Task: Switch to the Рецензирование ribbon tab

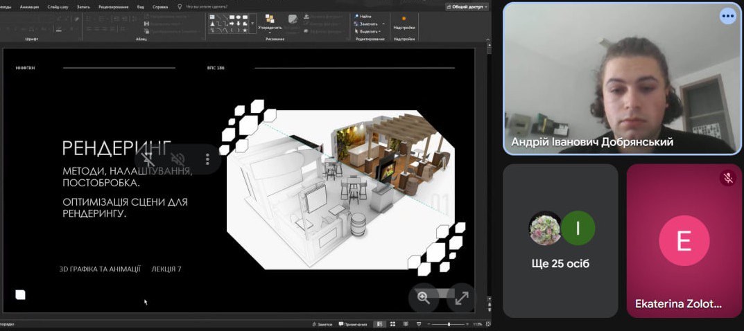Action: (x=112, y=6)
